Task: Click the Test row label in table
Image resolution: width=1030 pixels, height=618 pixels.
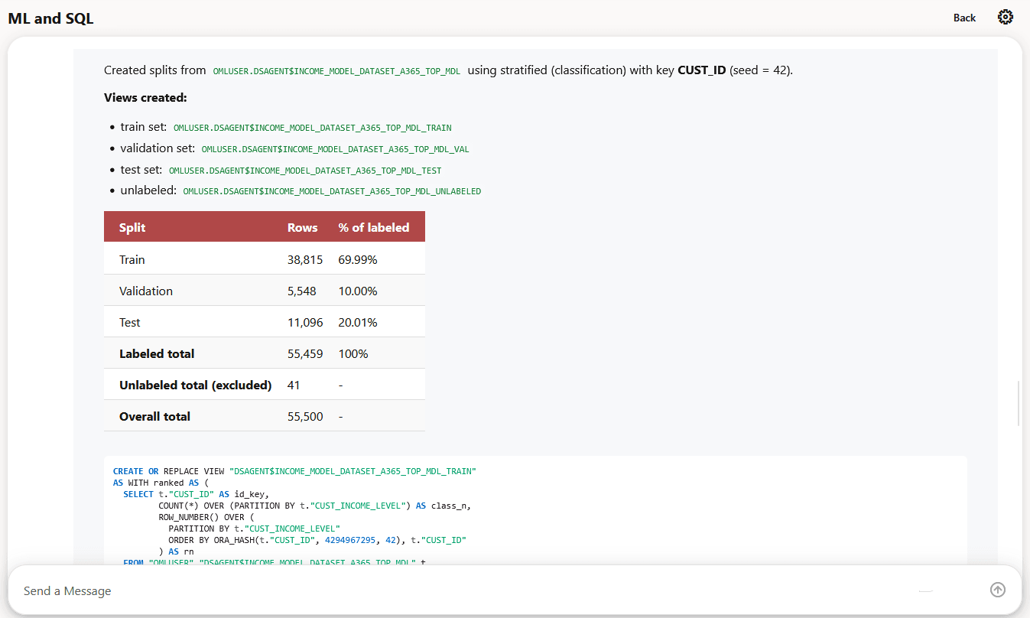Action: (x=130, y=322)
